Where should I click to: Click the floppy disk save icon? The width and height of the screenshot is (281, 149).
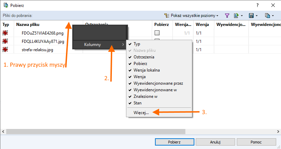click(x=251, y=16)
